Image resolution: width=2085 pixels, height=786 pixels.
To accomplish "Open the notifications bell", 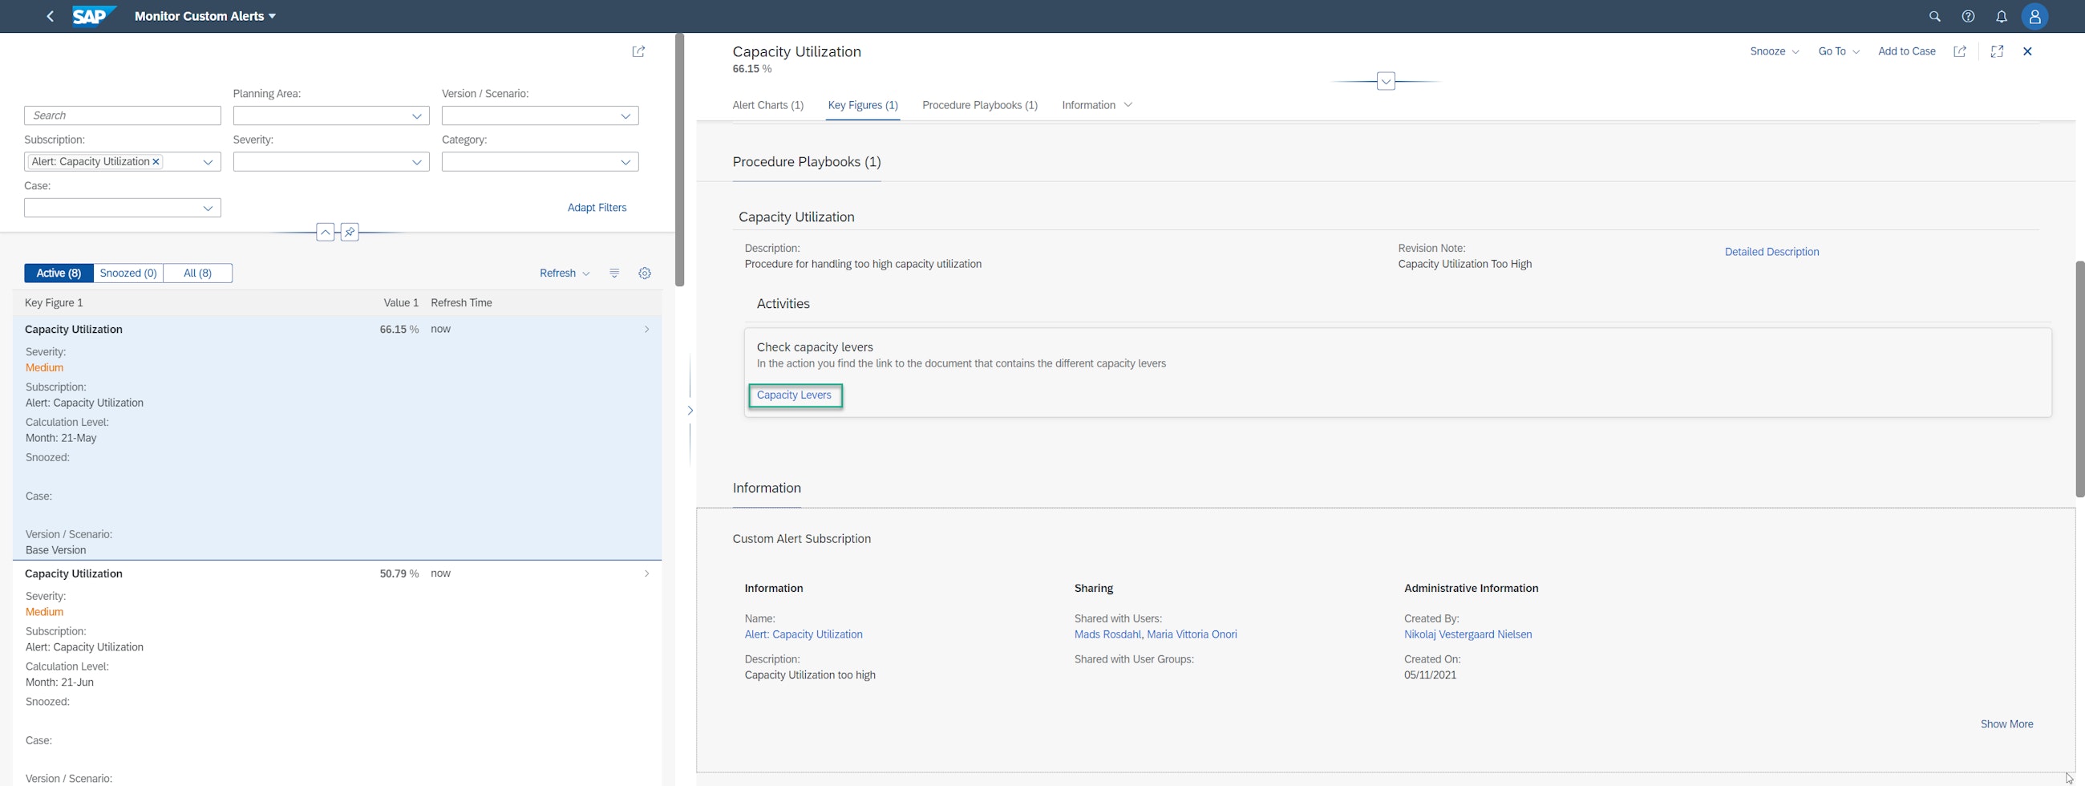I will click(2001, 16).
